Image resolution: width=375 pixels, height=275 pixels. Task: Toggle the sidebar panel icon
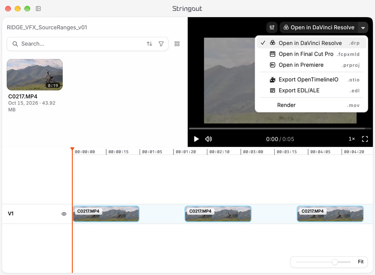click(x=38, y=9)
